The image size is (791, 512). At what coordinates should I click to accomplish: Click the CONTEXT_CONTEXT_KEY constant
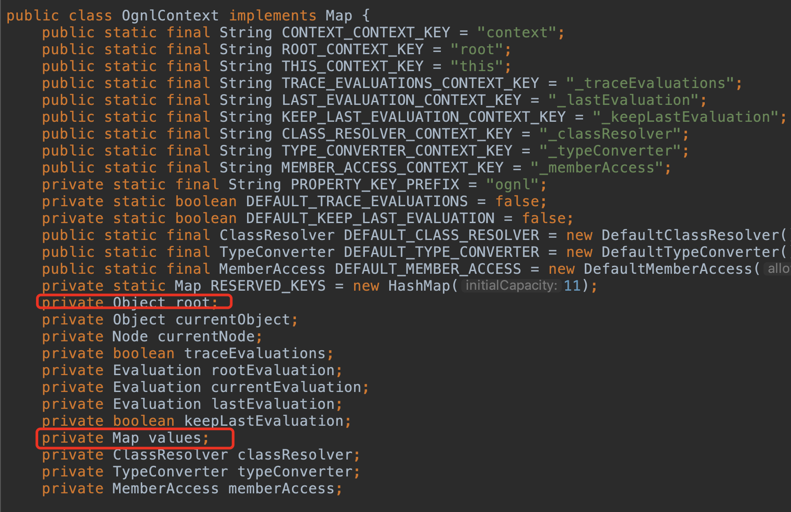pyautogui.click(x=366, y=32)
